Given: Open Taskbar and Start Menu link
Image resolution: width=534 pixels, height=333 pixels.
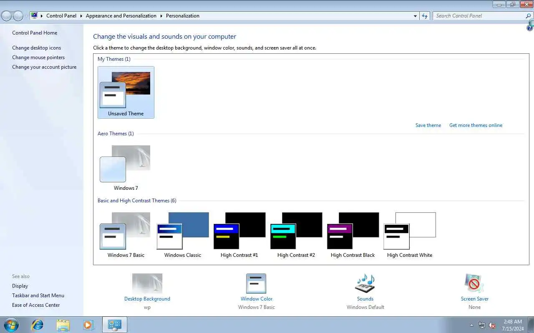Looking at the screenshot, I should (38, 296).
